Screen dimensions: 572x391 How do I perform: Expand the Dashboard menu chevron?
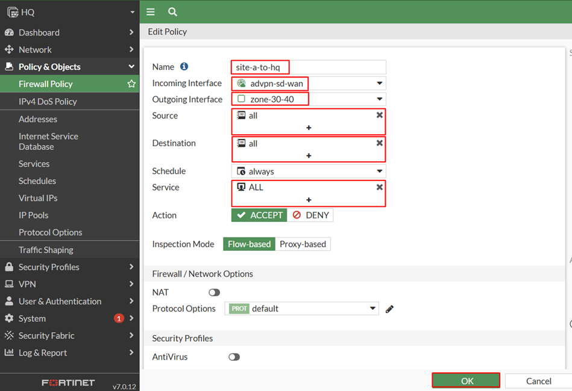(x=131, y=32)
